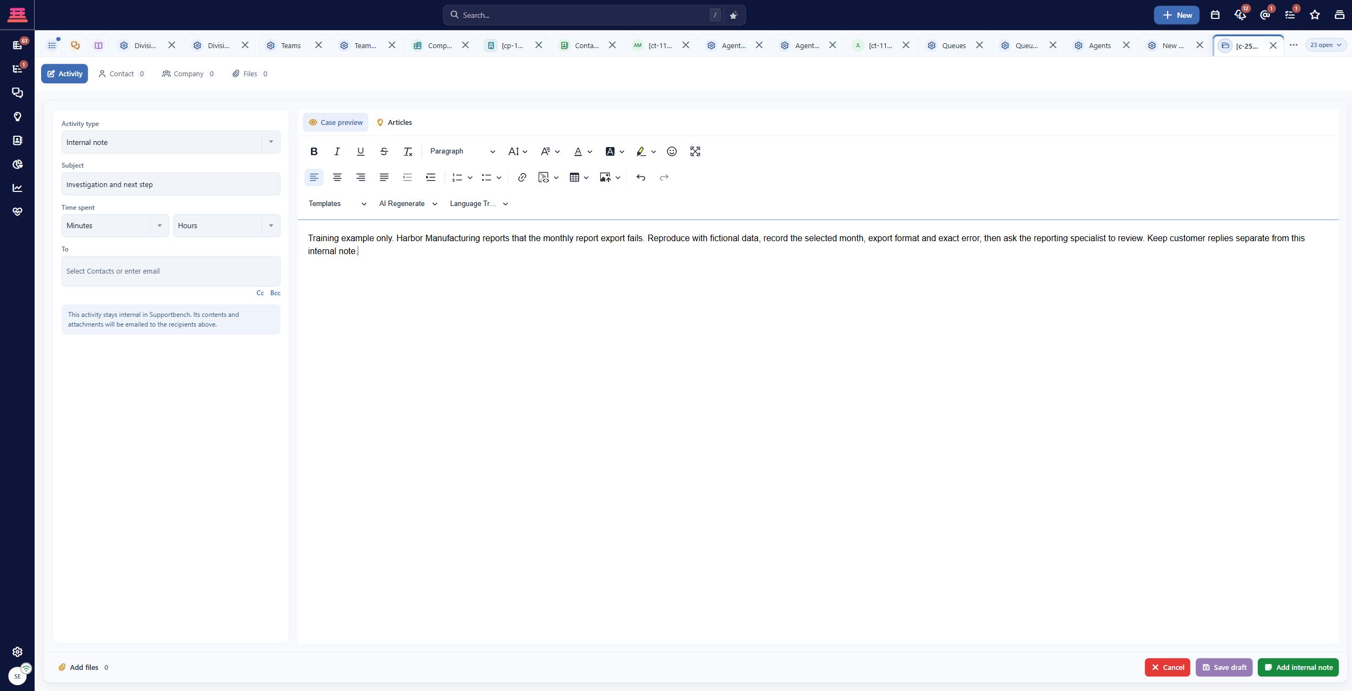Toggle Case preview panel
Screen dimensions: 1352x691
click(x=335, y=122)
